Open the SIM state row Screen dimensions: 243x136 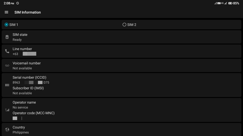tap(121, 37)
